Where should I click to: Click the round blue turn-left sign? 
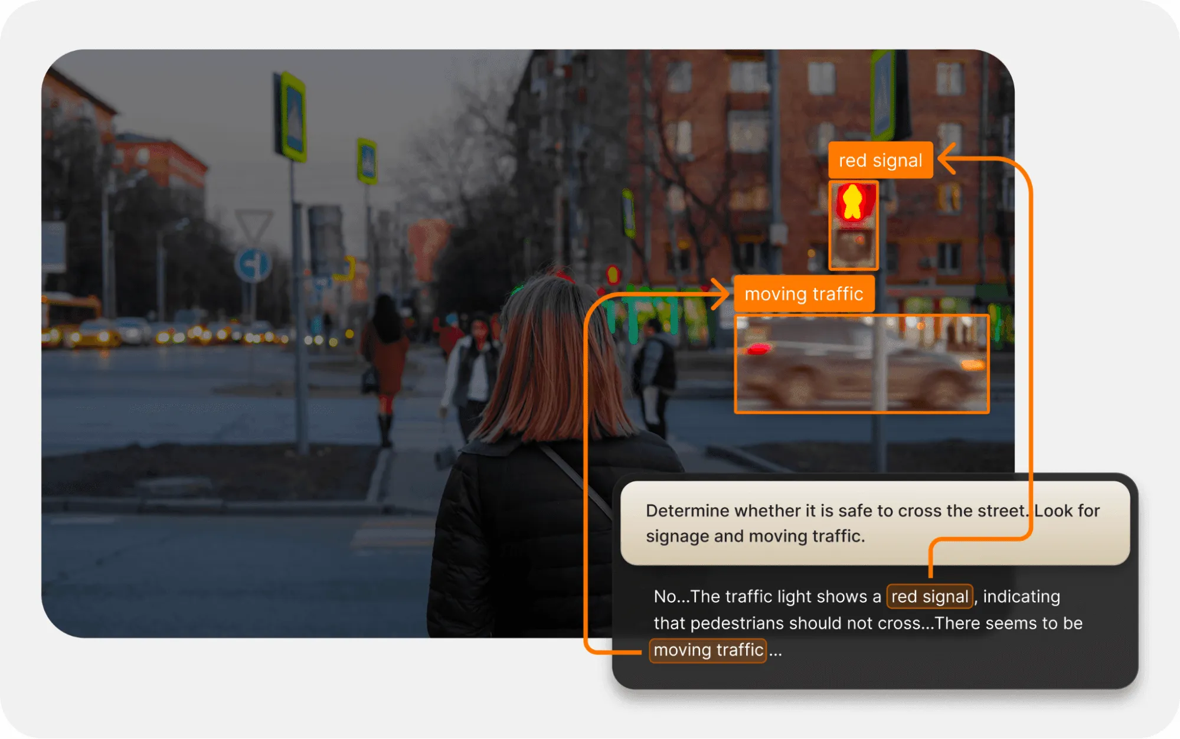pos(253,264)
